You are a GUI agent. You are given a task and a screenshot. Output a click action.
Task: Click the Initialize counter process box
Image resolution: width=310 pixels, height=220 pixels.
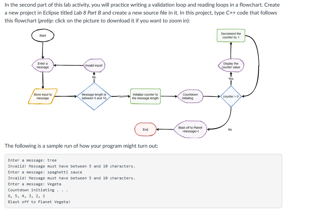tap(146, 96)
